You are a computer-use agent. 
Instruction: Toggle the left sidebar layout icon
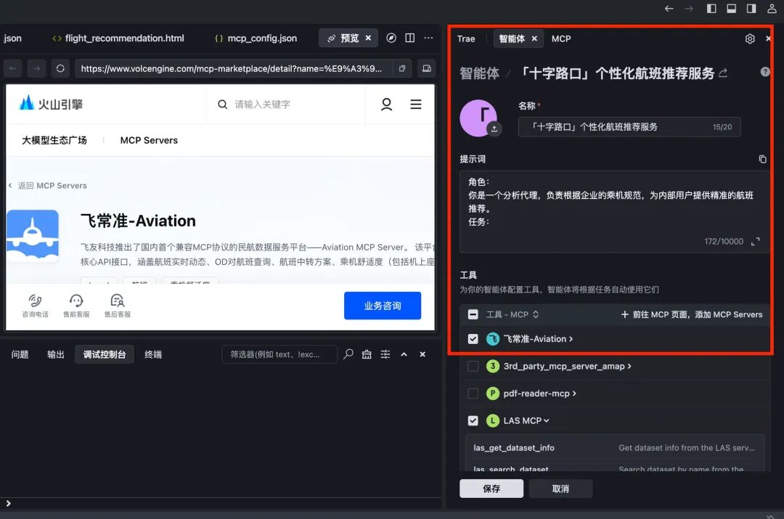click(711, 9)
